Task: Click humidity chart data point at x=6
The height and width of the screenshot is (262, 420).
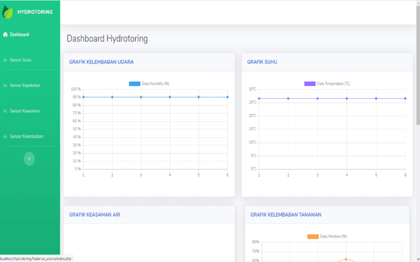Action: tap(227, 97)
